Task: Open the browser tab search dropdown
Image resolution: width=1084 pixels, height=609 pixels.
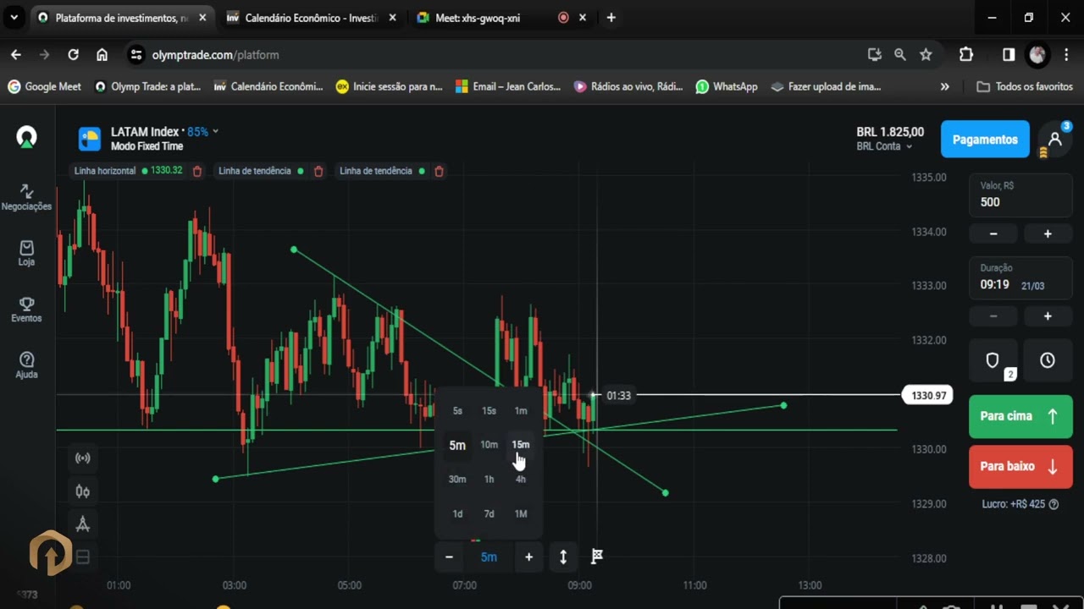Action: coord(14,17)
